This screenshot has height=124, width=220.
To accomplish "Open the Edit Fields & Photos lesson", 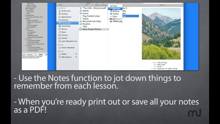I will 34,42.
